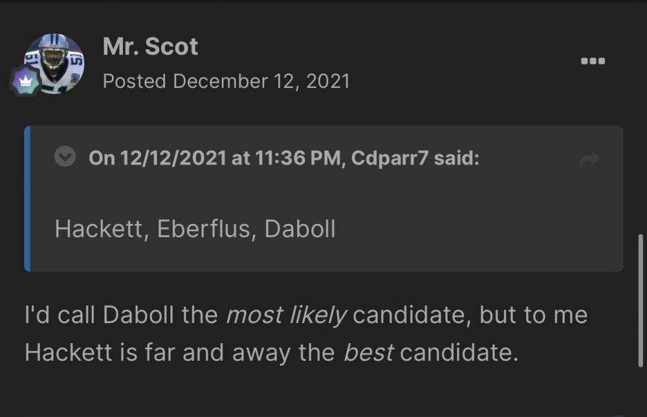Click the Posted December 12, 2021 timestamp
The height and width of the screenshot is (417, 647).
click(x=226, y=81)
